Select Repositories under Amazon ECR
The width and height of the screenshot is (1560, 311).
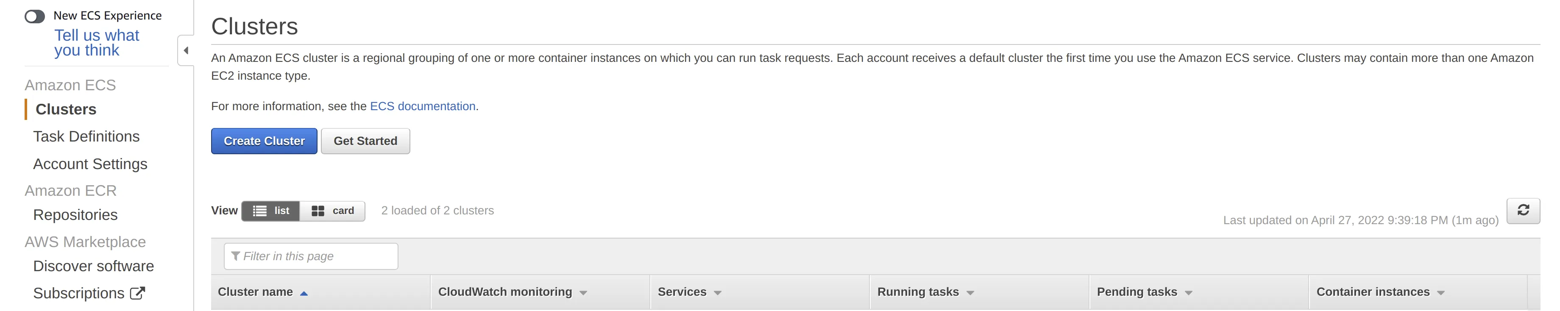coord(76,214)
